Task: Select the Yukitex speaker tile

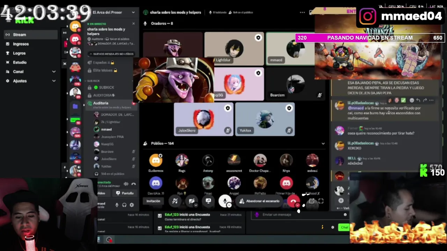Action: (265, 119)
